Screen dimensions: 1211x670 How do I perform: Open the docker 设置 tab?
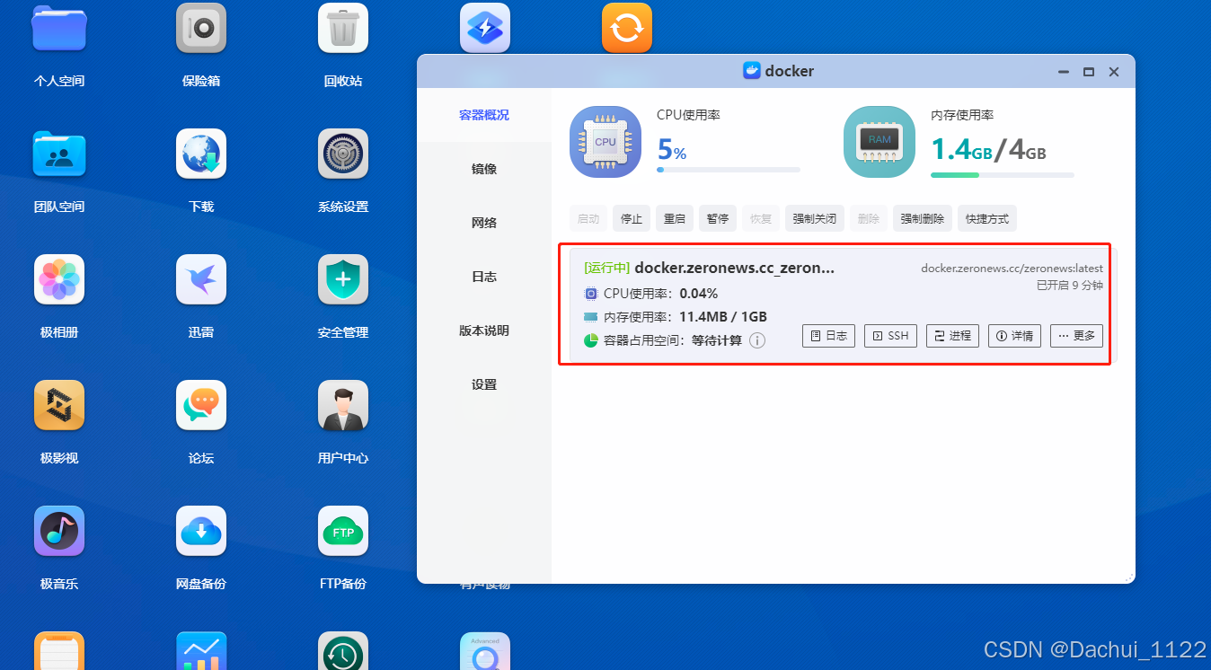(x=484, y=384)
